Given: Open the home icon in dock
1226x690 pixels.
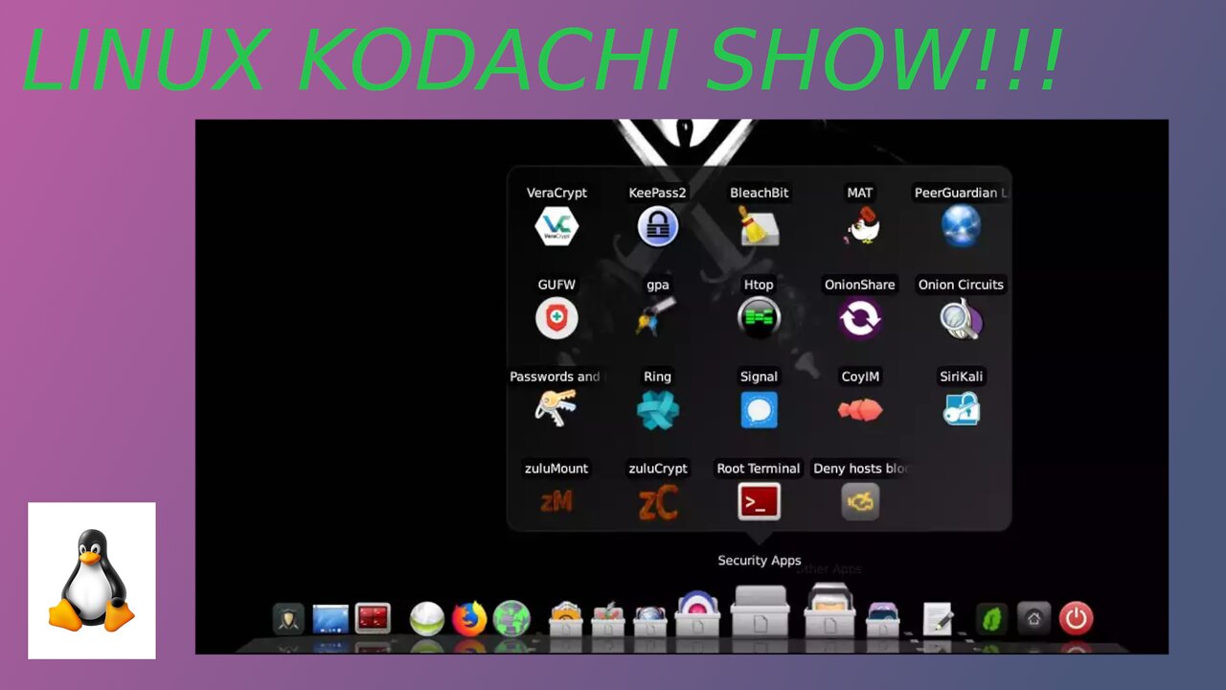Looking at the screenshot, I should (1033, 619).
